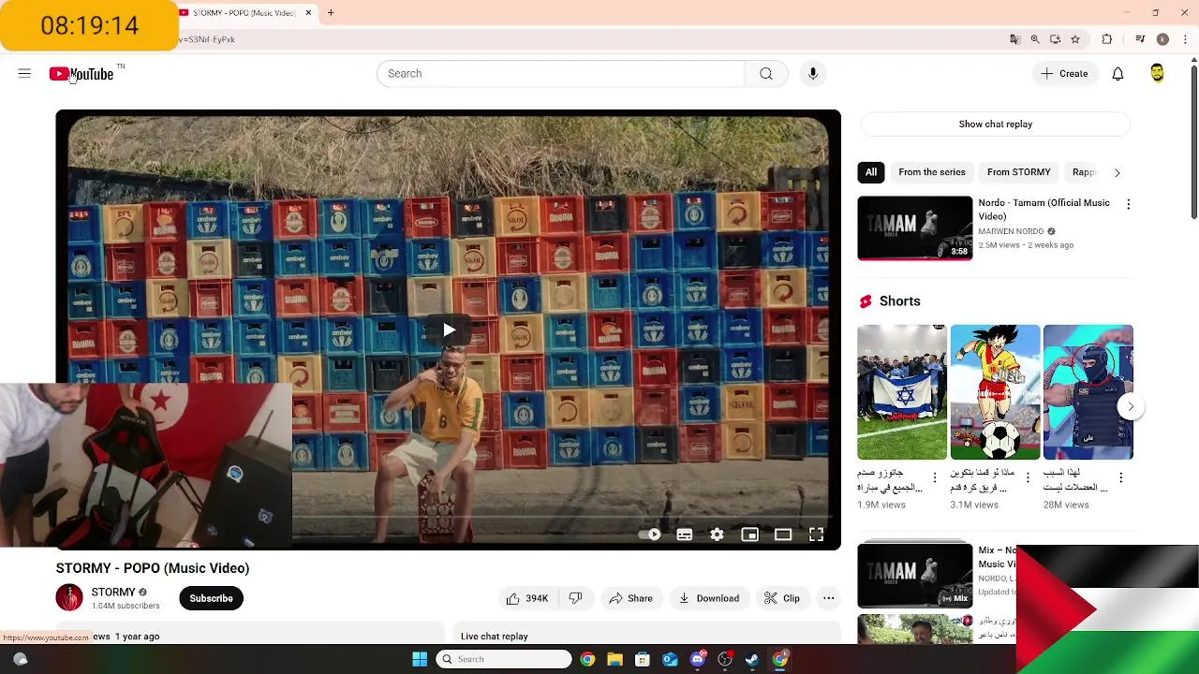This screenshot has width=1199, height=674.
Task: Open player settings gear
Action: pos(717,535)
